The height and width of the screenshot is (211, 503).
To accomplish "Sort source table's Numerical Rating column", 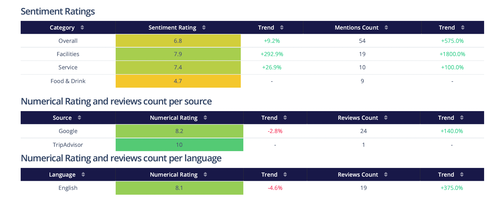I will pyautogui.click(x=205, y=117).
